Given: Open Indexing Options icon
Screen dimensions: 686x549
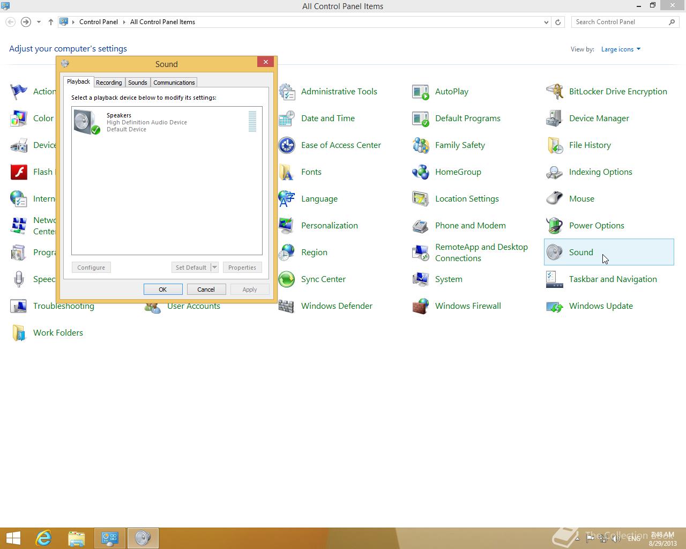Looking at the screenshot, I should [555, 172].
